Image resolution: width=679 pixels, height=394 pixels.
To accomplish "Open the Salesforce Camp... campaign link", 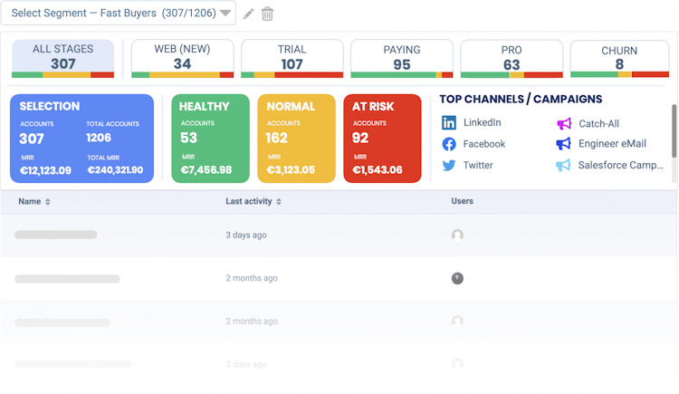I will (620, 165).
